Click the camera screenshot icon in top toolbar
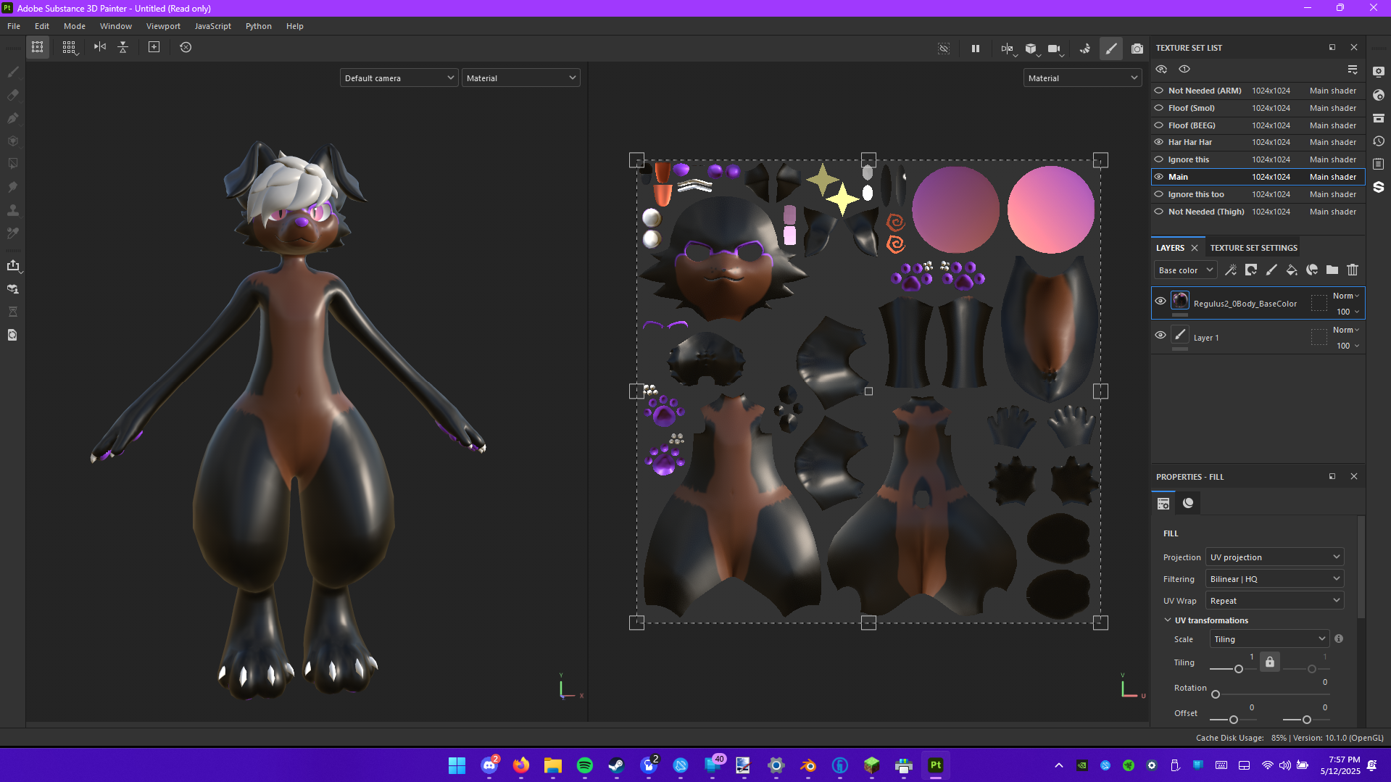 (x=1137, y=49)
